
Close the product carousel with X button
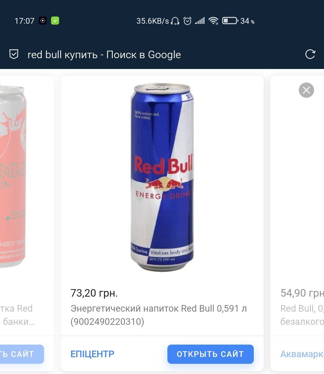tap(306, 90)
